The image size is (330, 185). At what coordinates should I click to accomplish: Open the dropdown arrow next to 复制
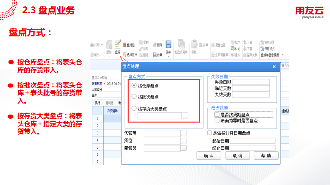[x=151, y=42]
